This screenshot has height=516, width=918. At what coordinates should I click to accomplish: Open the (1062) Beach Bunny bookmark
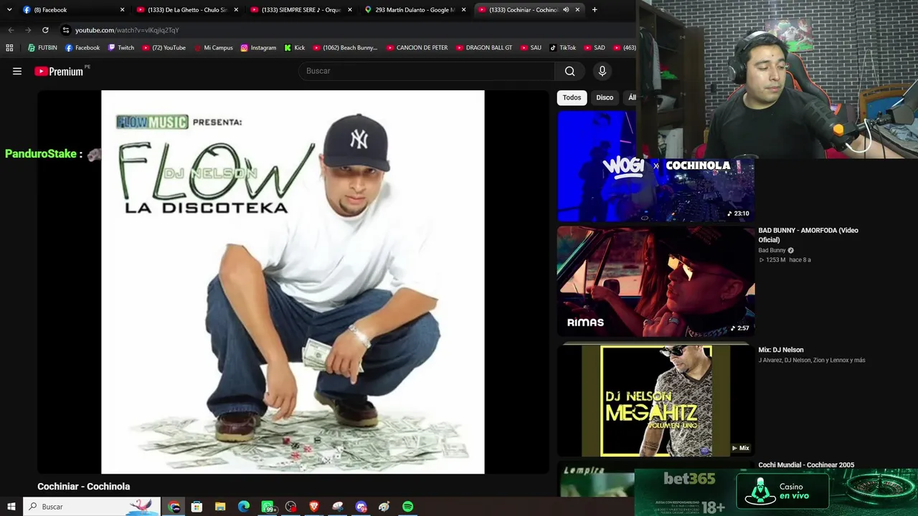point(345,48)
